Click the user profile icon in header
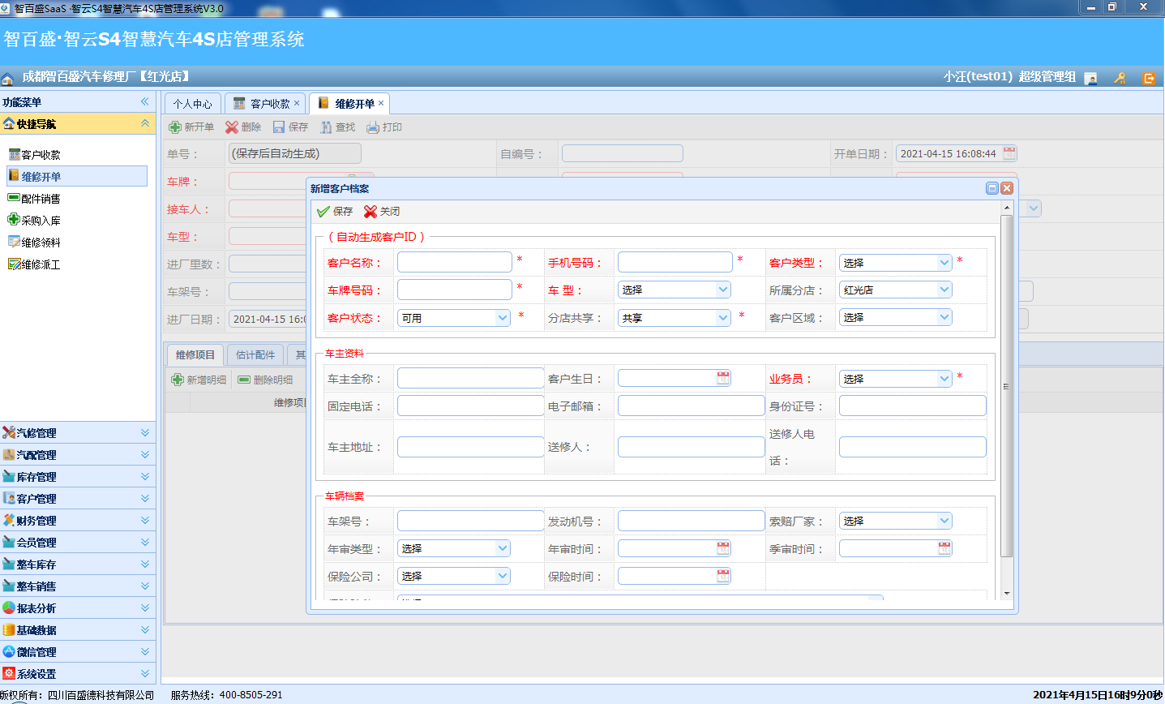Viewport: 1165px width, 704px height. click(x=1090, y=78)
